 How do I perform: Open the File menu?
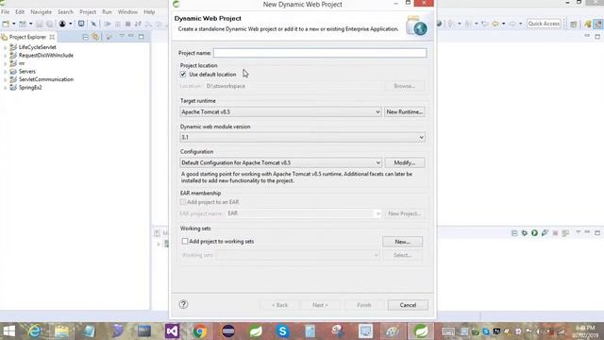(5, 12)
